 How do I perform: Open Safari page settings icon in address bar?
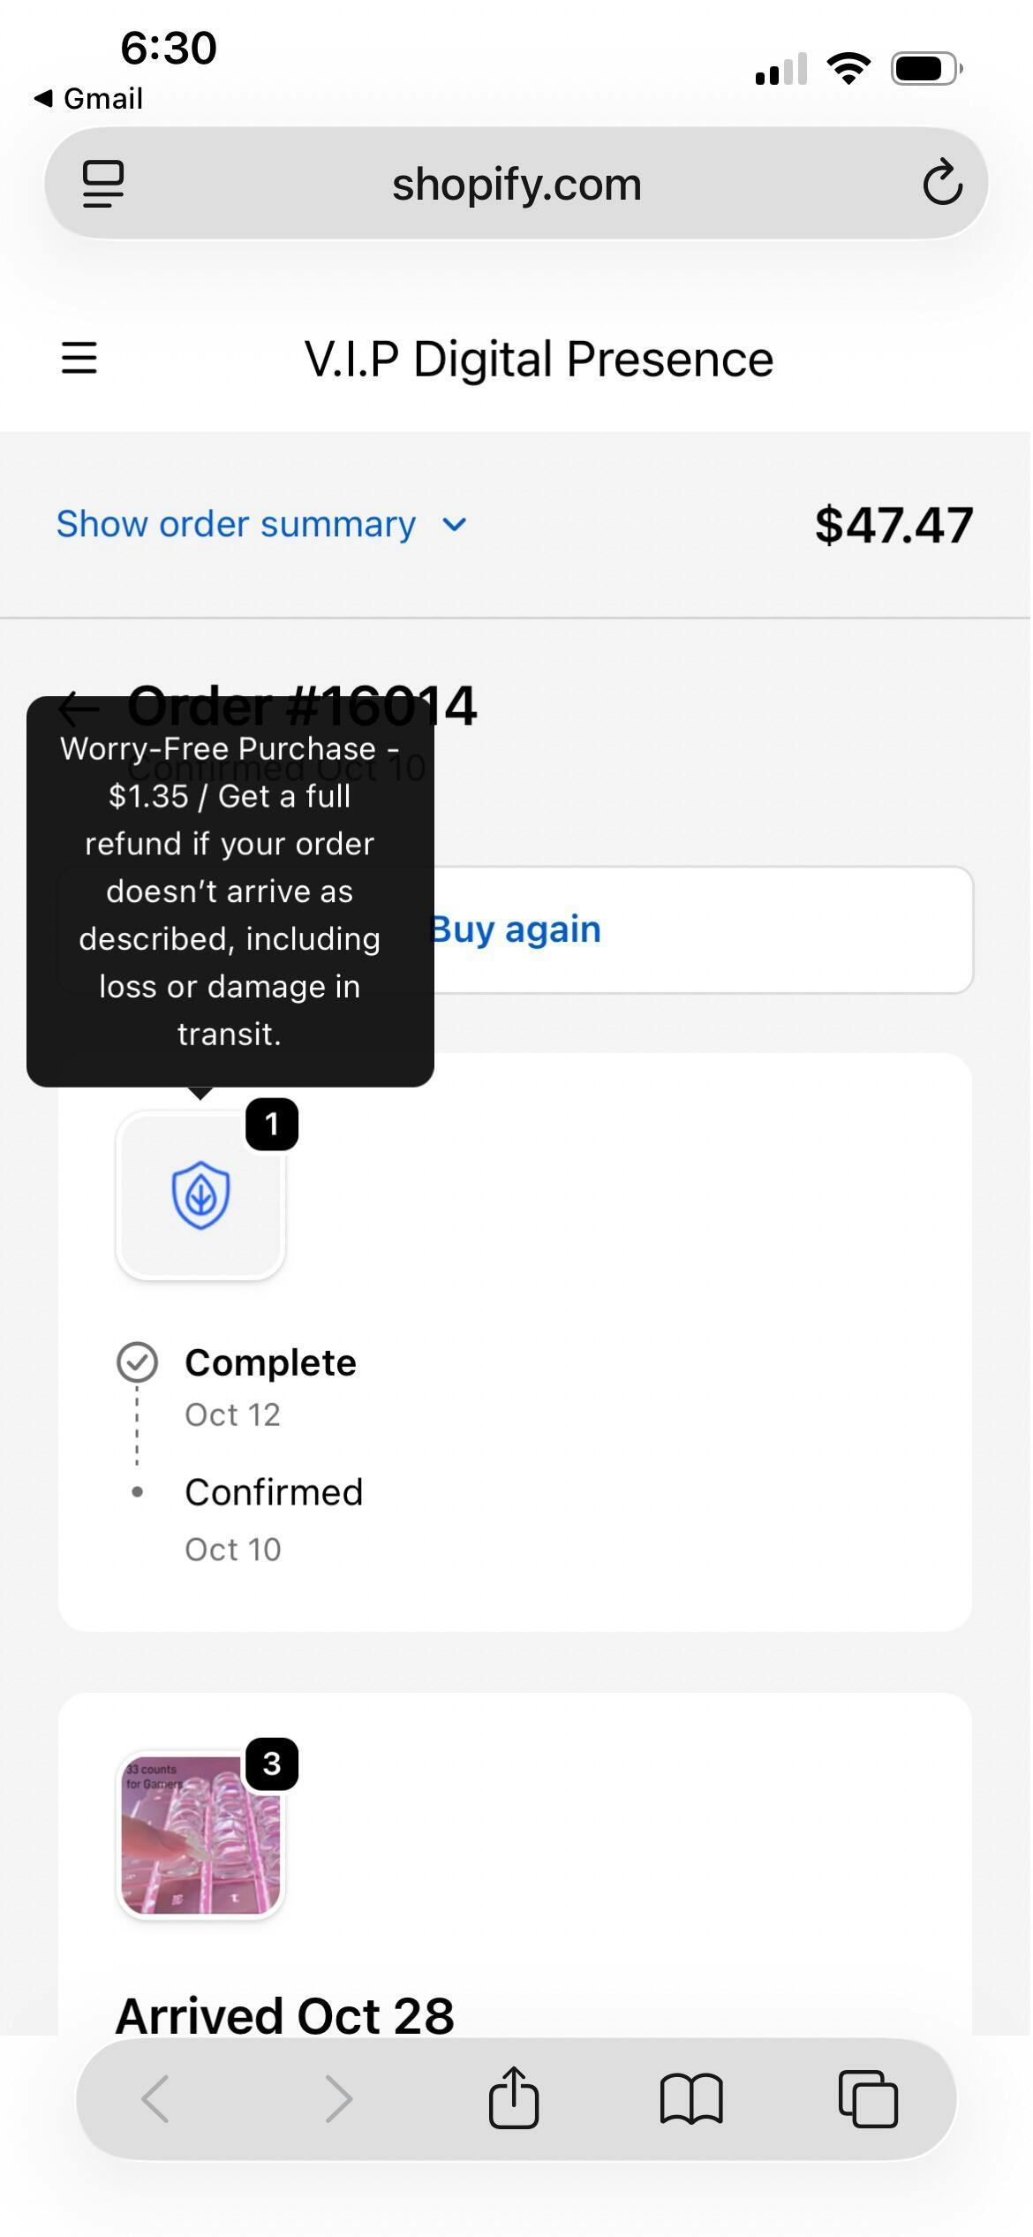tap(103, 184)
